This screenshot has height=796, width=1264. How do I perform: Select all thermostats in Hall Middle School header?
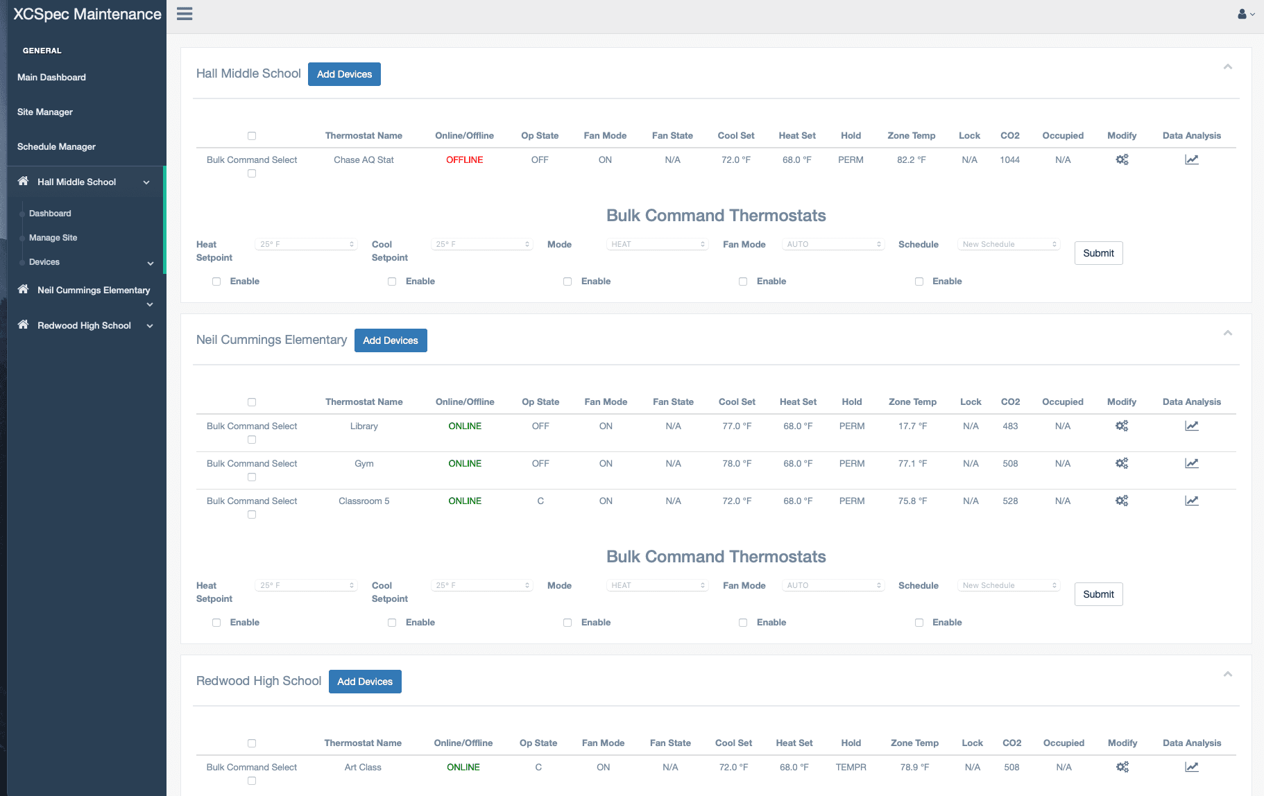pyautogui.click(x=252, y=136)
